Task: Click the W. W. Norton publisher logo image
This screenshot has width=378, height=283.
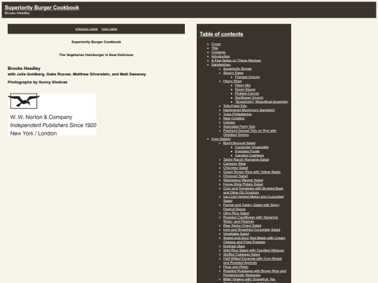Action: pos(52,115)
